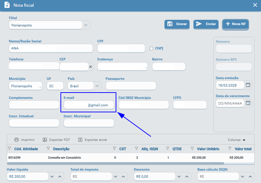The width and height of the screenshot is (261, 183).
Task: Clear the CEP field with X icon
Action: 90,66
